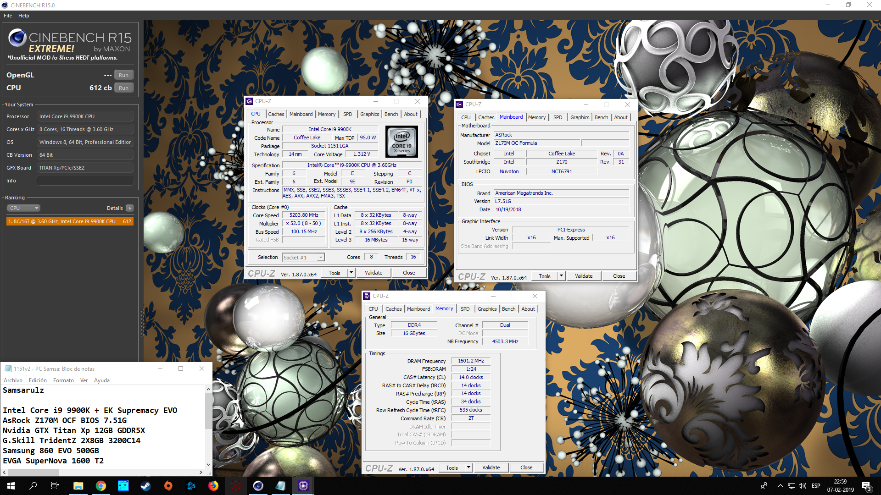Open network status tray icon

pos(792,486)
